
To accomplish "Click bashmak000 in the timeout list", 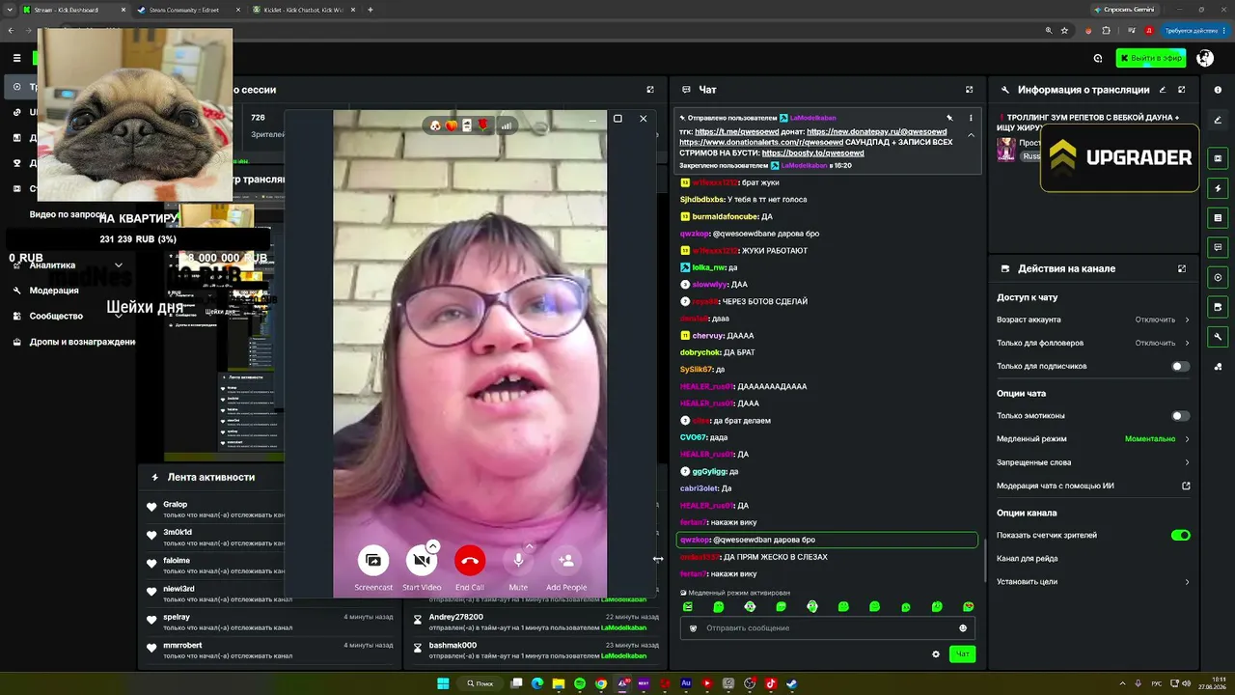I will click(453, 645).
